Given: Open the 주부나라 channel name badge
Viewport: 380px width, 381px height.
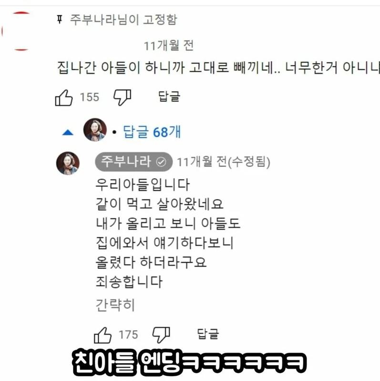Looking at the screenshot, I should coord(134,162).
